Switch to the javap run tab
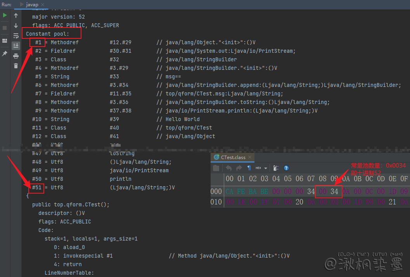The height and width of the screenshot is (277, 410). pyautogui.click(x=32, y=4)
